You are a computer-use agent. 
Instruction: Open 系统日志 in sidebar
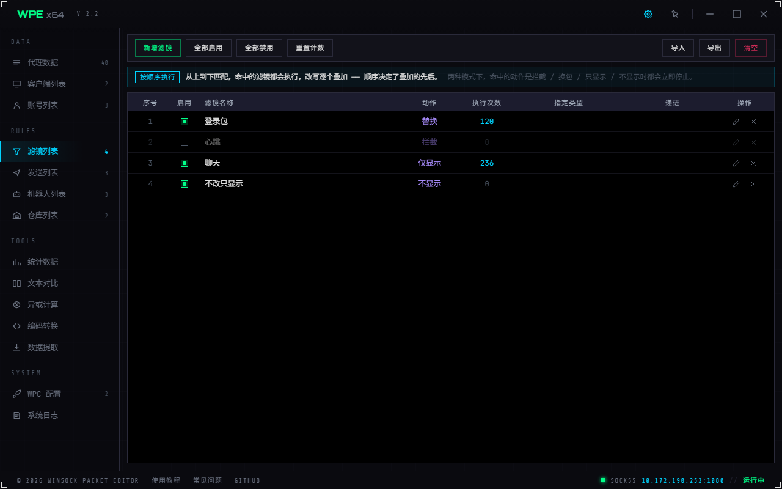click(x=60, y=415)
